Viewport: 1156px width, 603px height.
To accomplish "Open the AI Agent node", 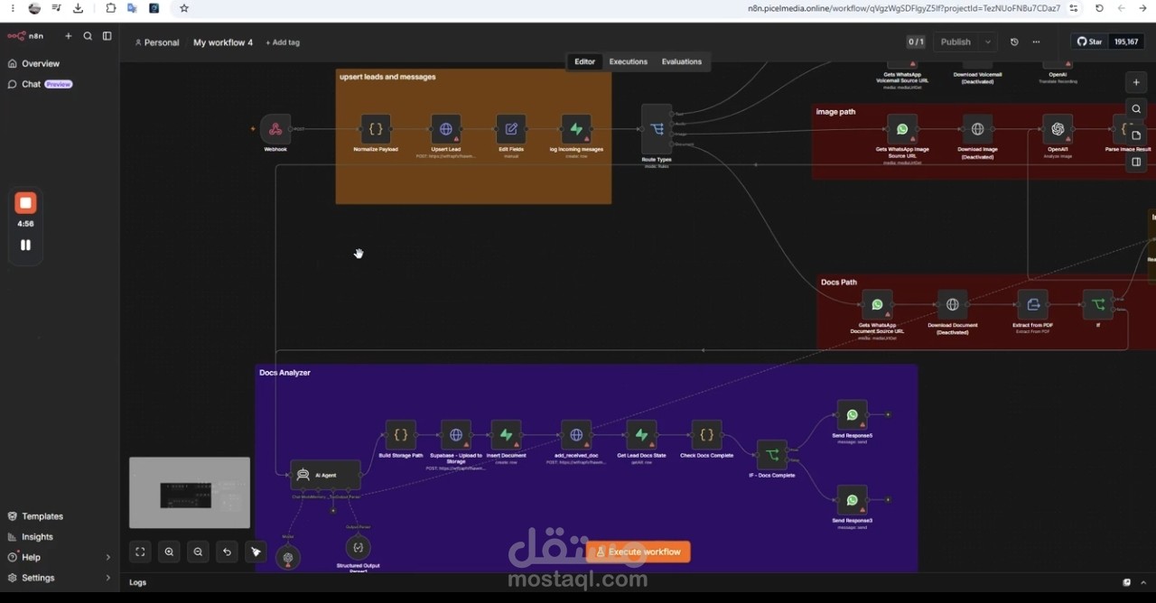I will point(325,475).
